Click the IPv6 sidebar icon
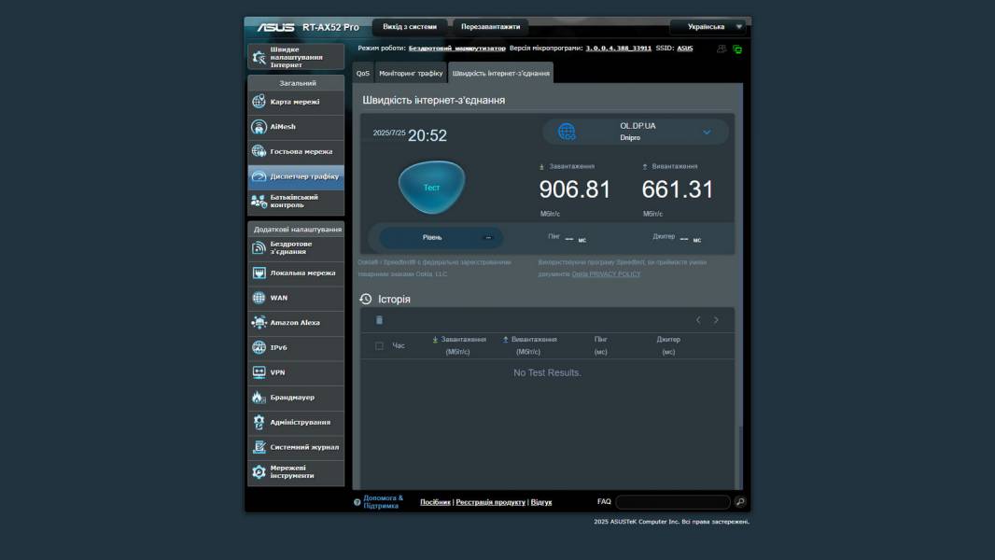 point(259,347)
